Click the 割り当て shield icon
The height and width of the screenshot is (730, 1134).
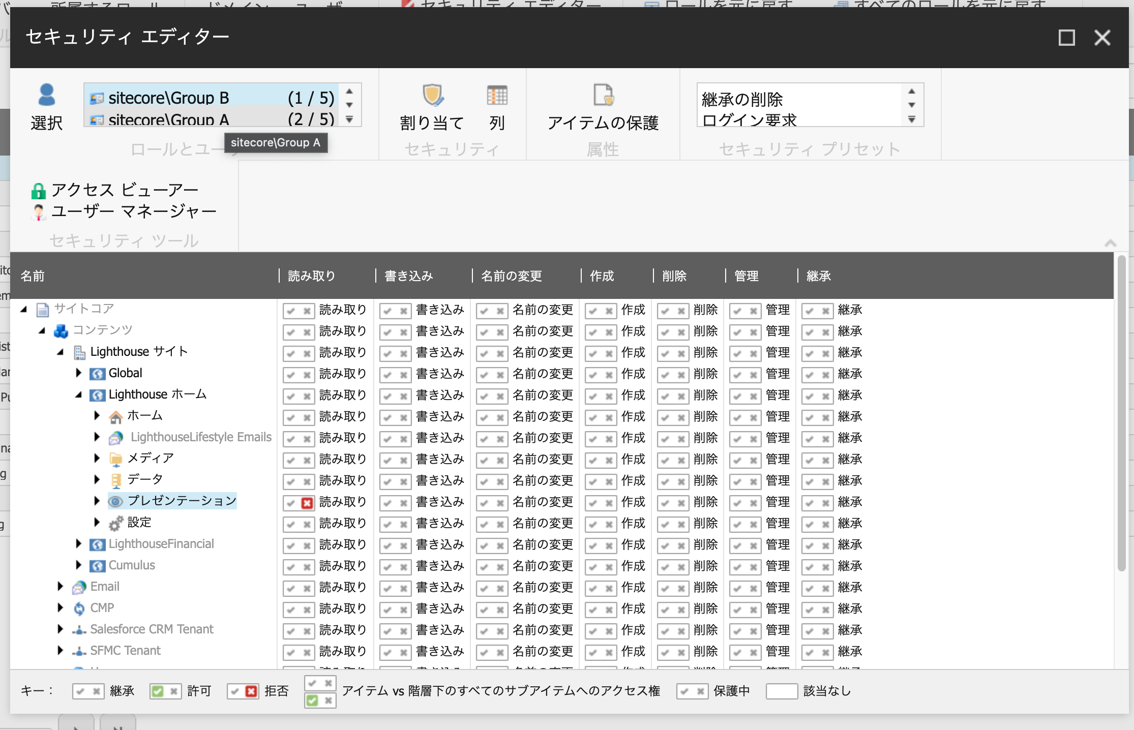pyautogui.click(x=433, y=95)
